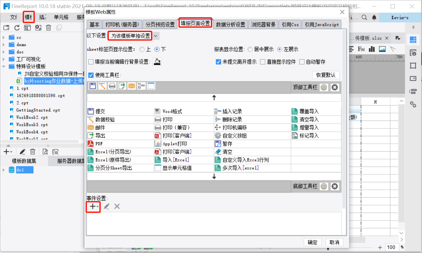This screenshot has width=422, height=253.
Task: Open add dataset plus dropdown
Action: 8,152
